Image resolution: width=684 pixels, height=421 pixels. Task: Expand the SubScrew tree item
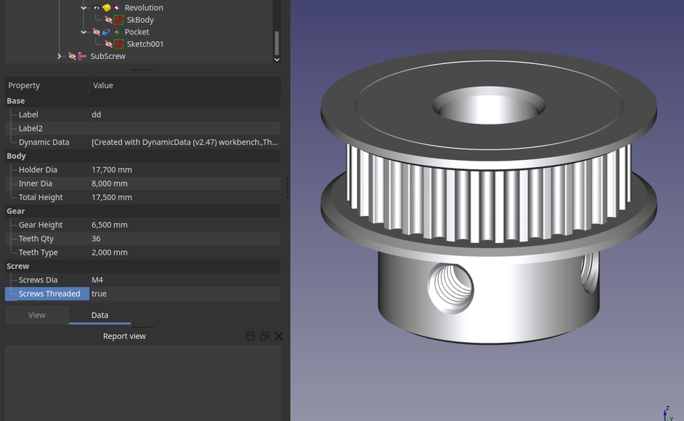[60, 55]
